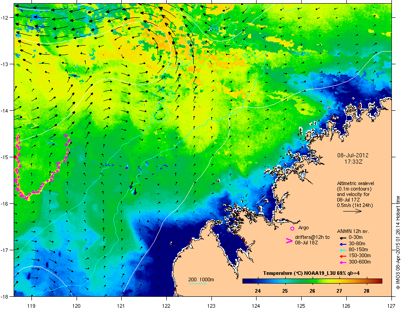This screenshot has height=310, width=401.
Task: Click the 'Argo' legend label
Action: [x=303, y=227]
